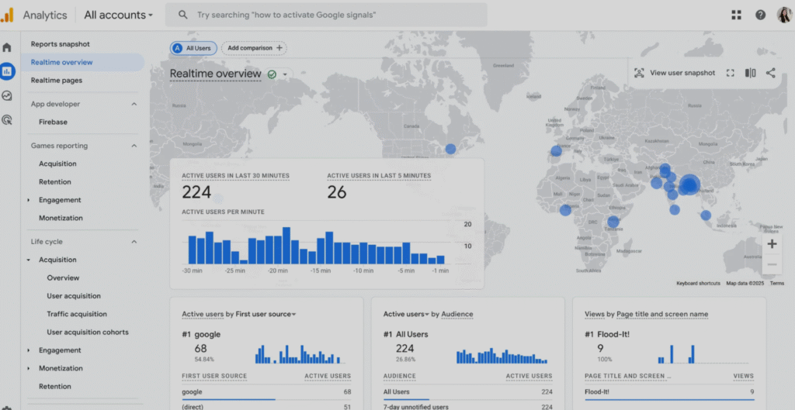Open the Explore icon in left rail

(x=7, y=95)
